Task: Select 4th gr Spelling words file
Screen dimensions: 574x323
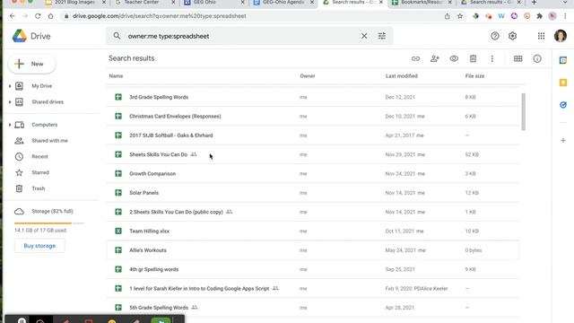Action: point(313,269)
